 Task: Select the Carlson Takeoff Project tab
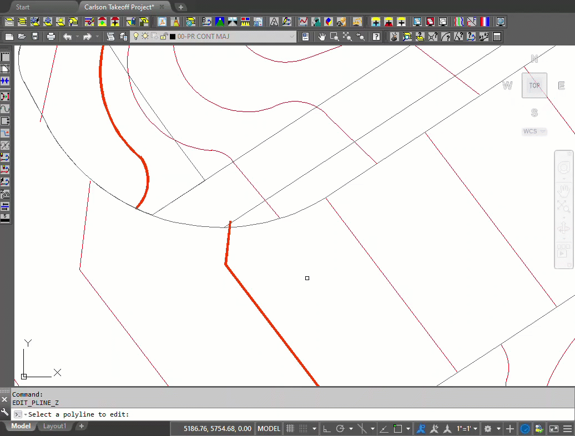coord(119,7)
